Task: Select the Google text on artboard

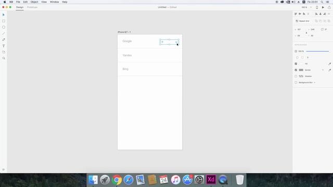Action: tap(127, 41)
